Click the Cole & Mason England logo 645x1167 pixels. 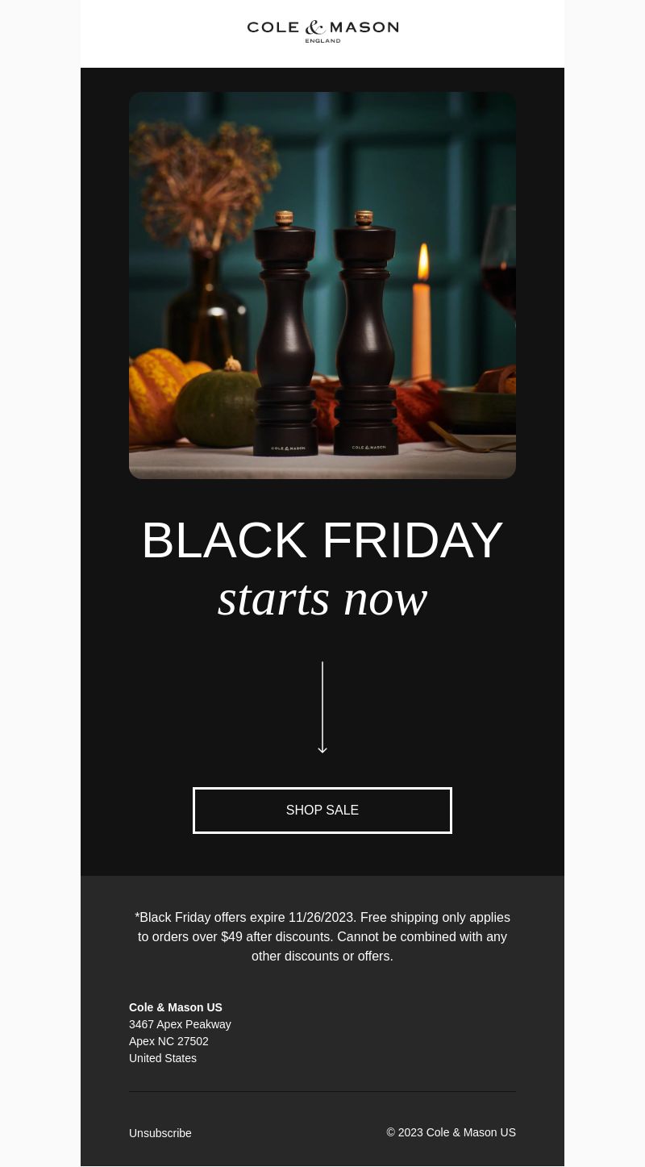[322, 31]
